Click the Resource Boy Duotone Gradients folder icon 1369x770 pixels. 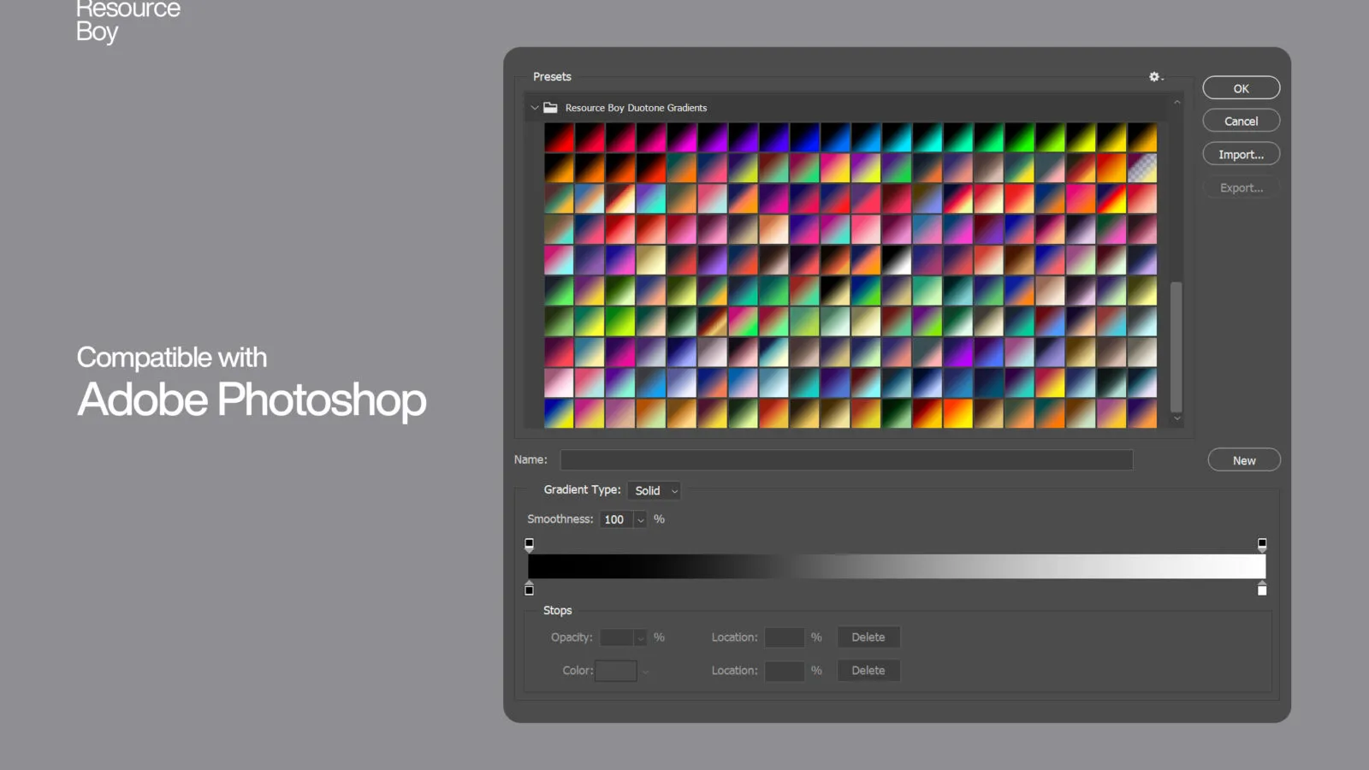click(x=550, y=108)
